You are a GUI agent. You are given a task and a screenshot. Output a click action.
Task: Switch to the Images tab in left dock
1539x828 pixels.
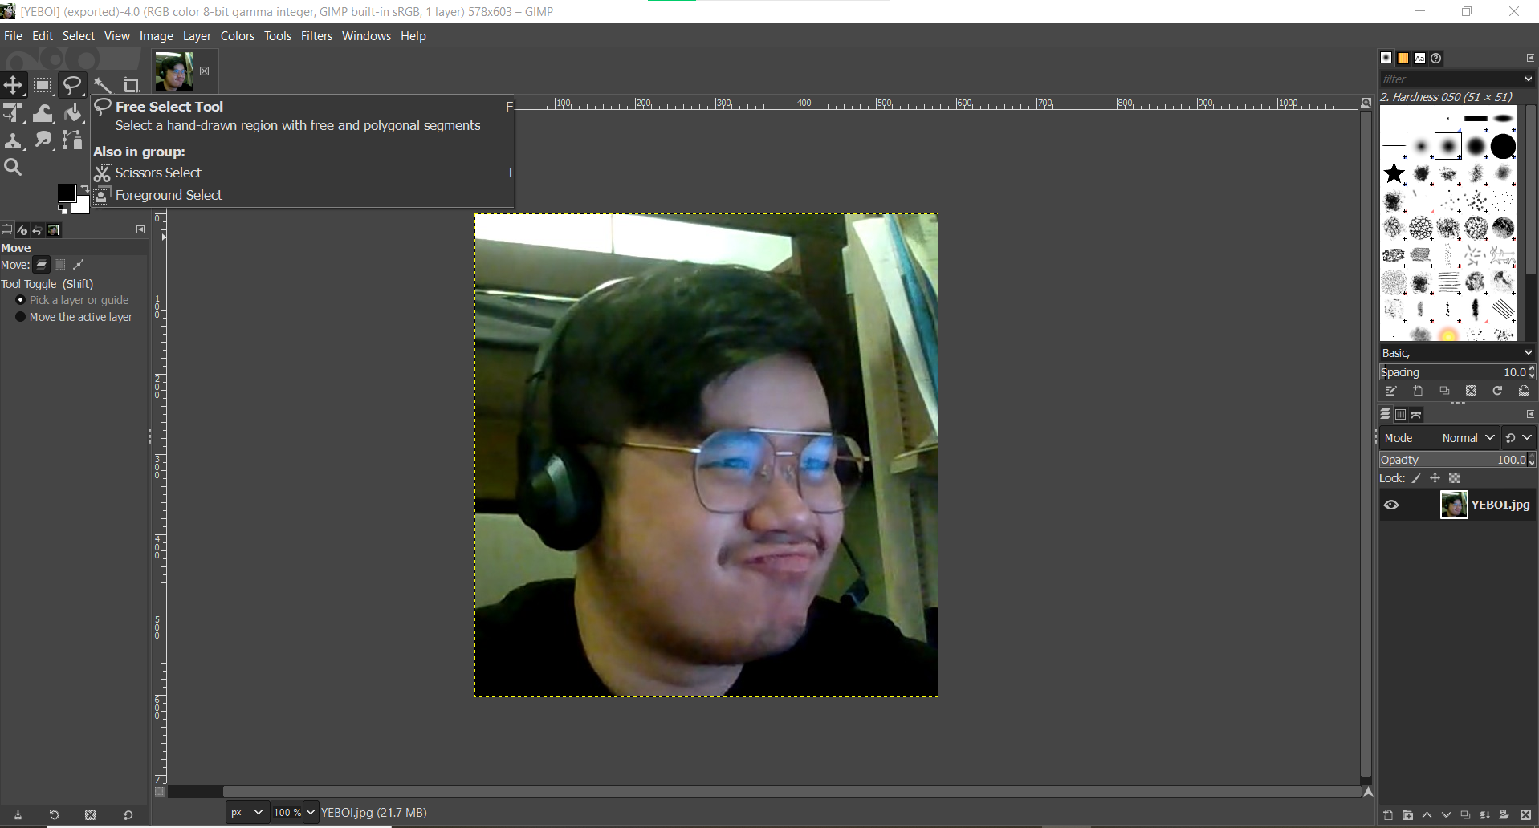click(x=54, y=230)
